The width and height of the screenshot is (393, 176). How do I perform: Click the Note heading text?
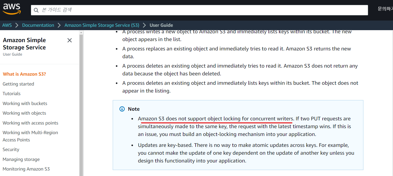tap(134, 109)
